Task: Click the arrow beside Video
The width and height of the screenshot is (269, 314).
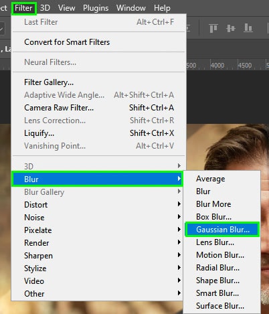Action: [x=179, y=281]
